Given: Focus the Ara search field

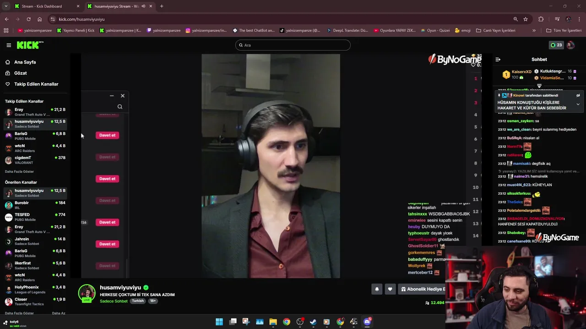Looking at the screenshot, I should [293, 45].
